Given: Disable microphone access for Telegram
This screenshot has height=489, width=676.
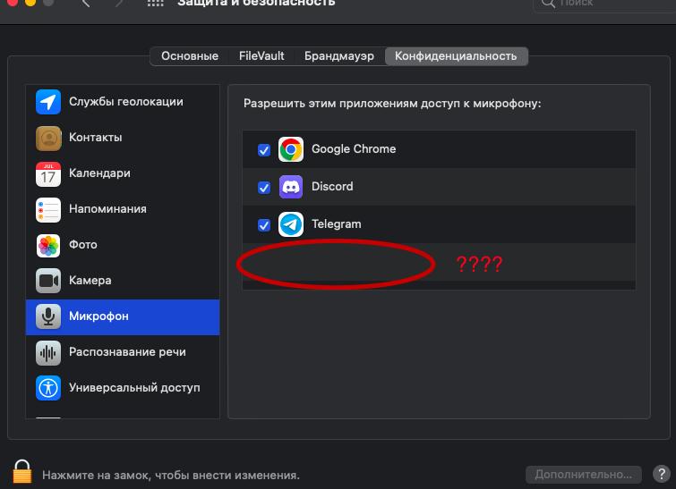Looking at the screenshot, I should click(x=264, y=225).
